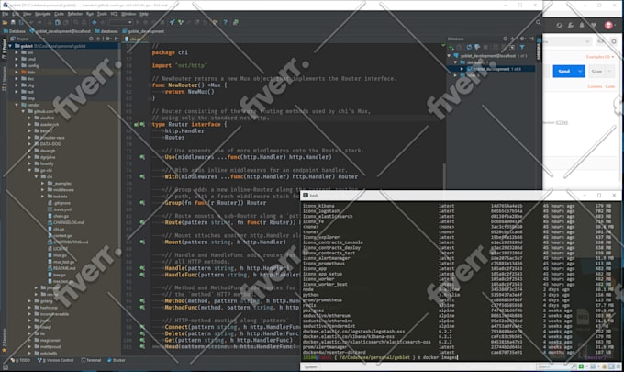The width and height of the screenshot is (624, 372).
Task: Open the Version Control tool window
Action: pos(55,360)
